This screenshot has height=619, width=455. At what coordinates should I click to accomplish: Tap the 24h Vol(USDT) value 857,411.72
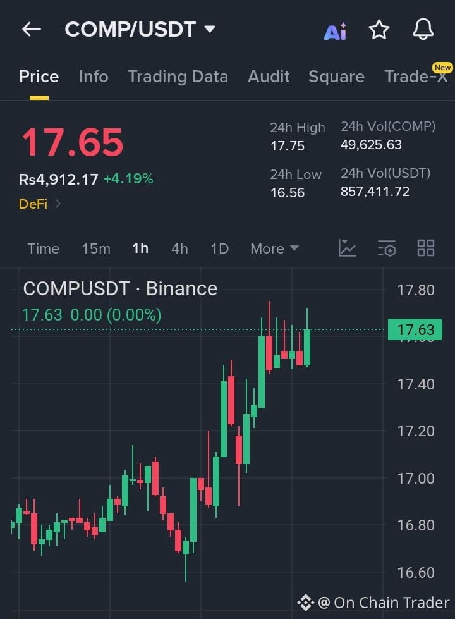(x=375, y=192)
